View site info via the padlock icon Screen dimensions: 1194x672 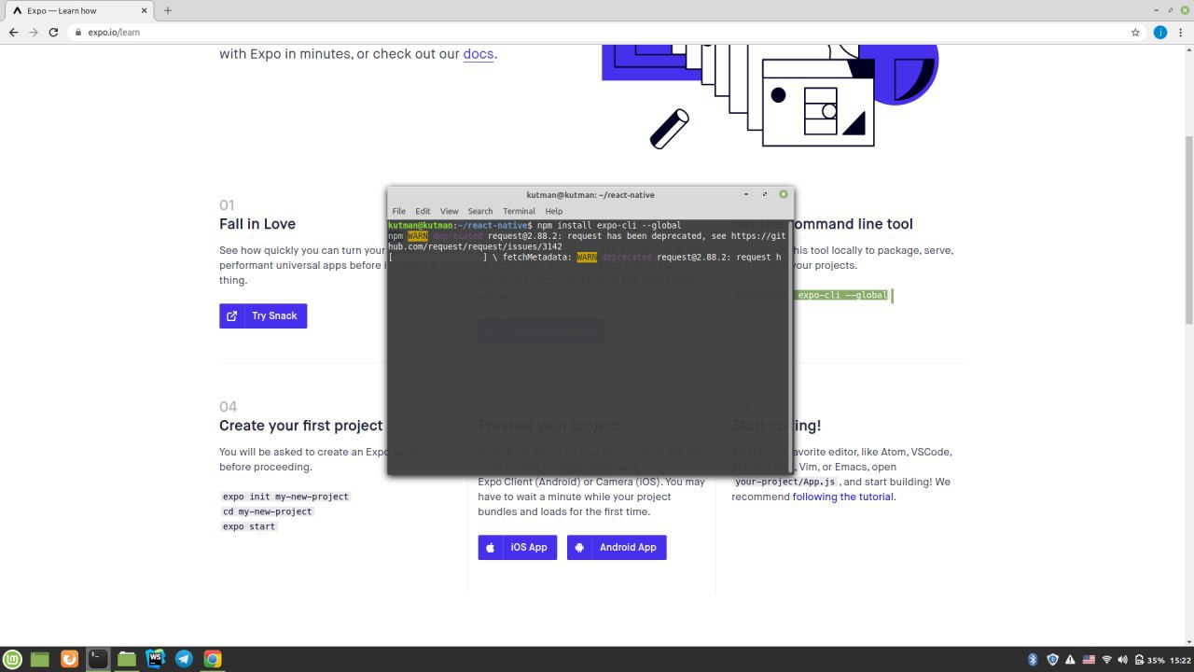click(x=78, y=32)
